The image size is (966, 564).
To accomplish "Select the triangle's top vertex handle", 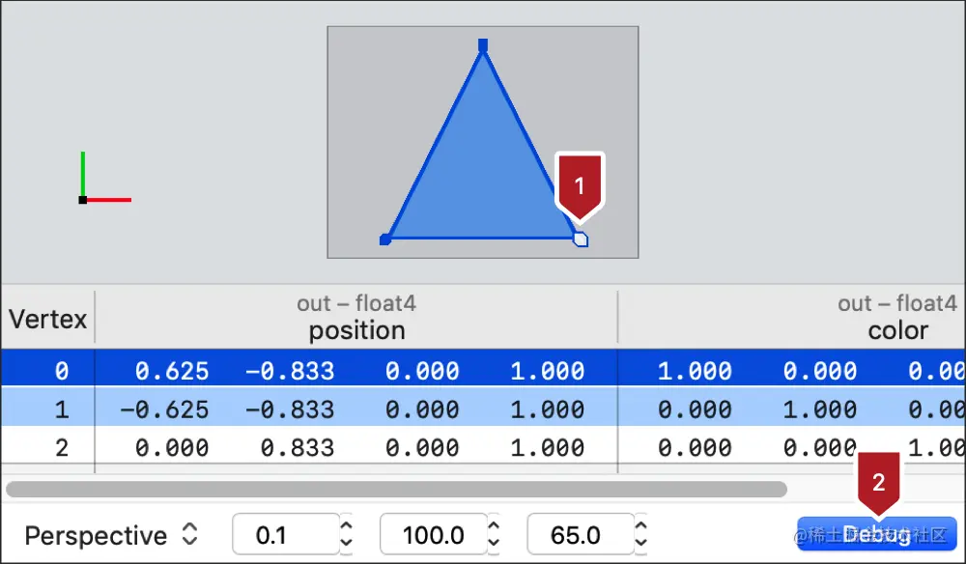I will (483, 45).
